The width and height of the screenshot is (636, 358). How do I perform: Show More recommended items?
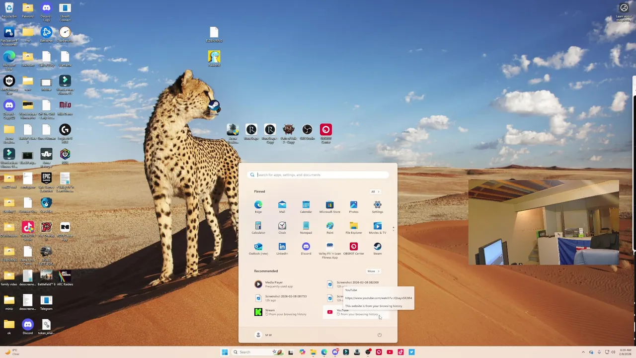[x=373, y=271]
